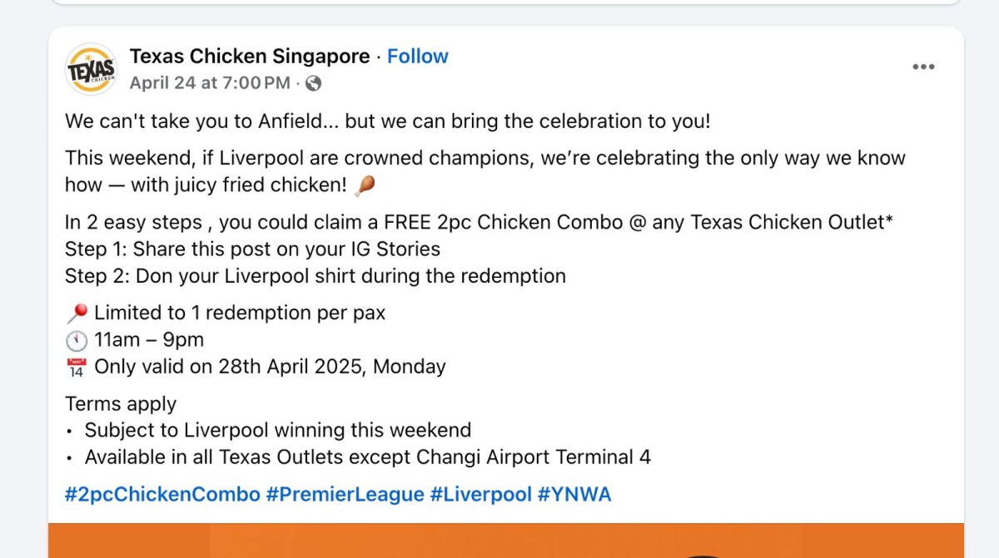Click the 28th April 2025 validity line
The image size is (999, 558).
269,367
